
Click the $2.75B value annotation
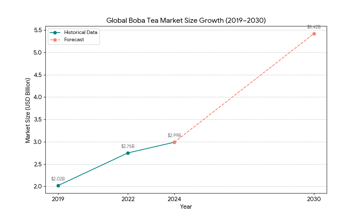click(x=128, y=146)
